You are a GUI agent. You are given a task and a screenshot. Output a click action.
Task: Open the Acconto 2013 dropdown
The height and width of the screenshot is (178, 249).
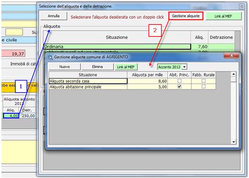184,67
